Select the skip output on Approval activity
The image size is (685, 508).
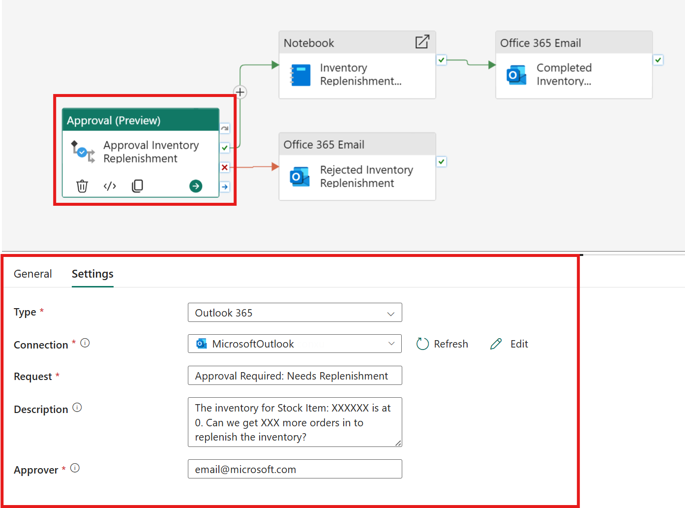pyautogui.click(x=225, y=128)
